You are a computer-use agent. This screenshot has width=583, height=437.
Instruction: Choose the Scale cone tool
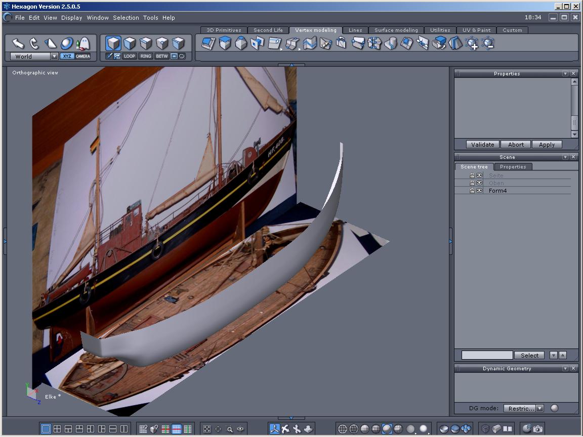pyautogui.click(x=51, y=43)
